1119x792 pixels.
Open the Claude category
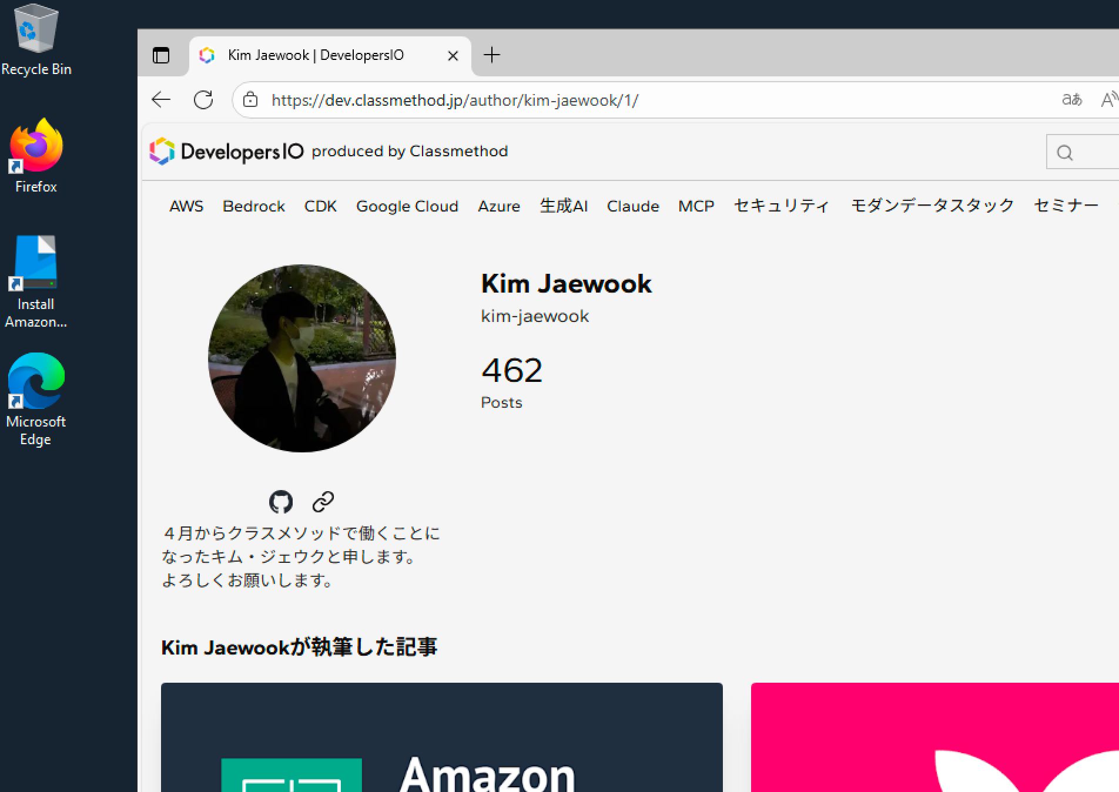tap(633, 206)
